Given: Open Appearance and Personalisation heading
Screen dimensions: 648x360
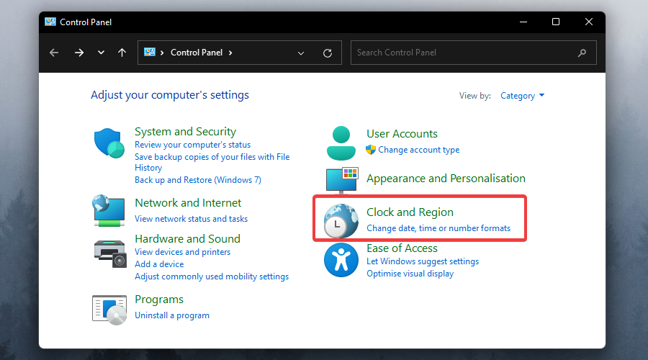Looking at the screenshot, I should (446, 179).
